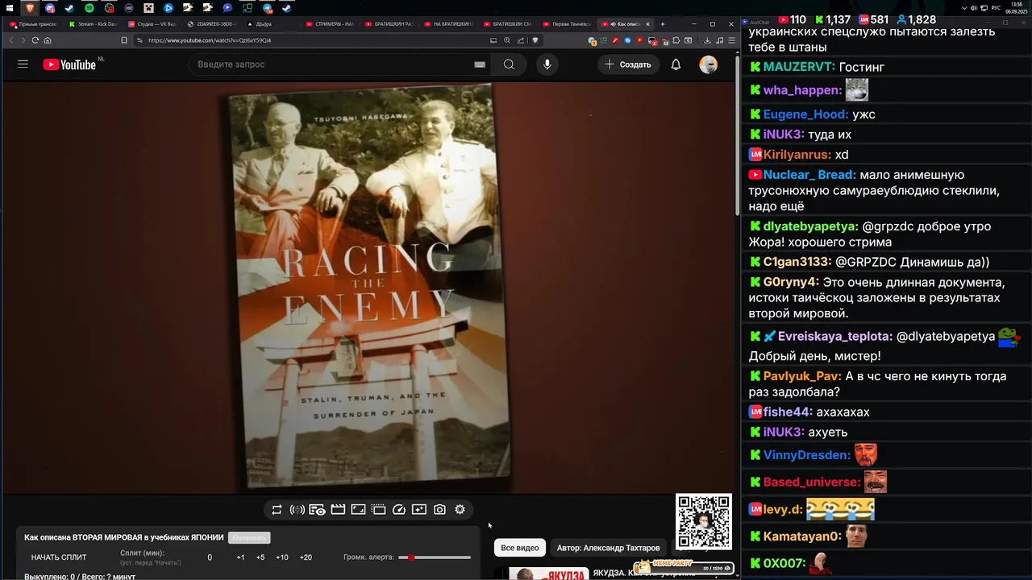Show hidden system tray icons chevron
Image resolution: width=1032 pixels, height=580 pixels.
click(x=964, y=8)
